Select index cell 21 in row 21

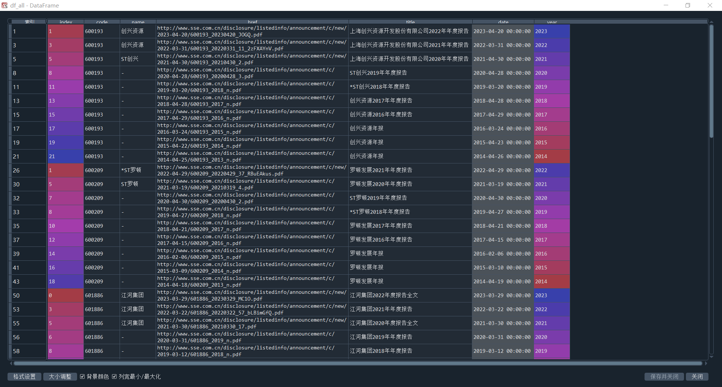click(66, 156)
